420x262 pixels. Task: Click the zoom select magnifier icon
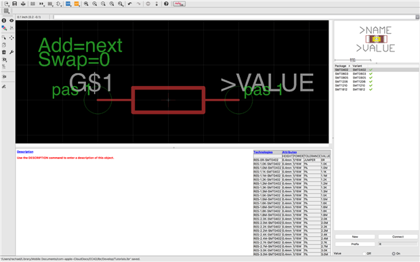coord(121,4)
